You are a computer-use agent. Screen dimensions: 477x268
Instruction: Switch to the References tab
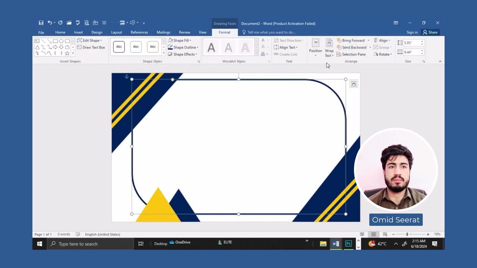pyautogui.click(x=139, y=32)
